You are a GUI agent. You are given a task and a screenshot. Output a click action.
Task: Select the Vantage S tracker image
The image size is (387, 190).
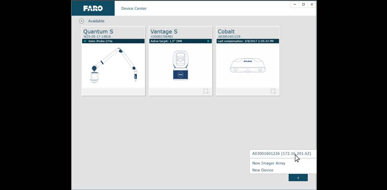click(x=180, y=65)
